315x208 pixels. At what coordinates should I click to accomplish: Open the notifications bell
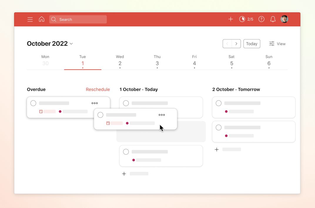tap(273, 19)
